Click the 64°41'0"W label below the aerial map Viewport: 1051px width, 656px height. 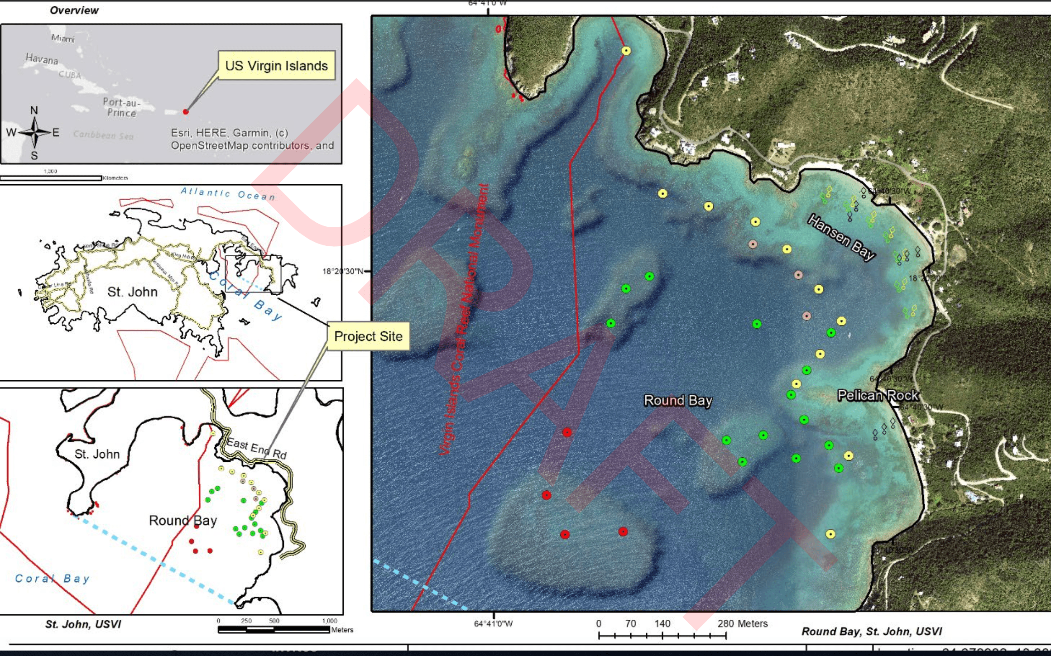493,623
